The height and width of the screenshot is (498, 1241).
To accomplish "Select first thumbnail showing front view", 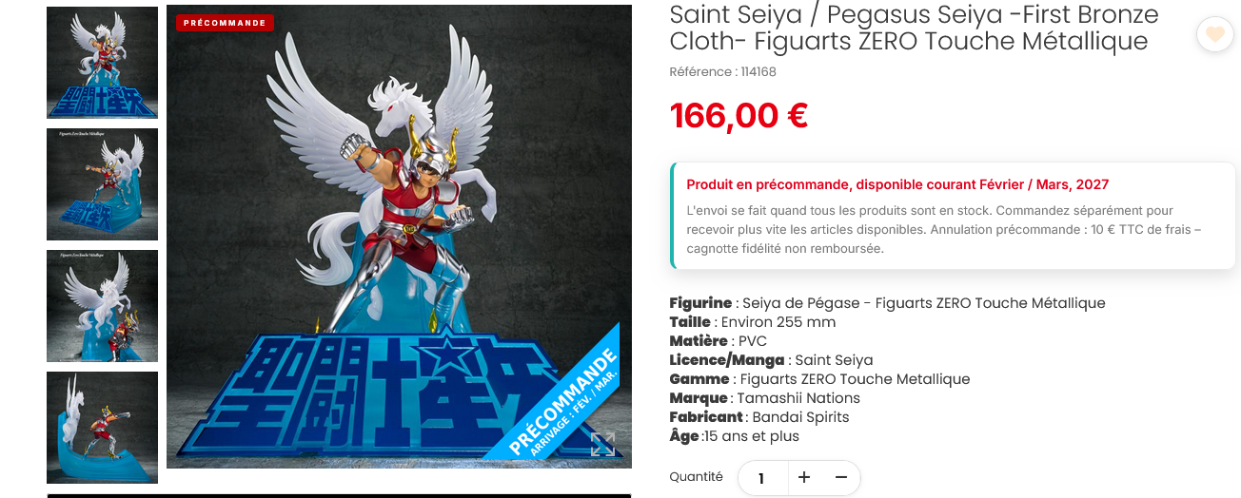I will 102,63.
